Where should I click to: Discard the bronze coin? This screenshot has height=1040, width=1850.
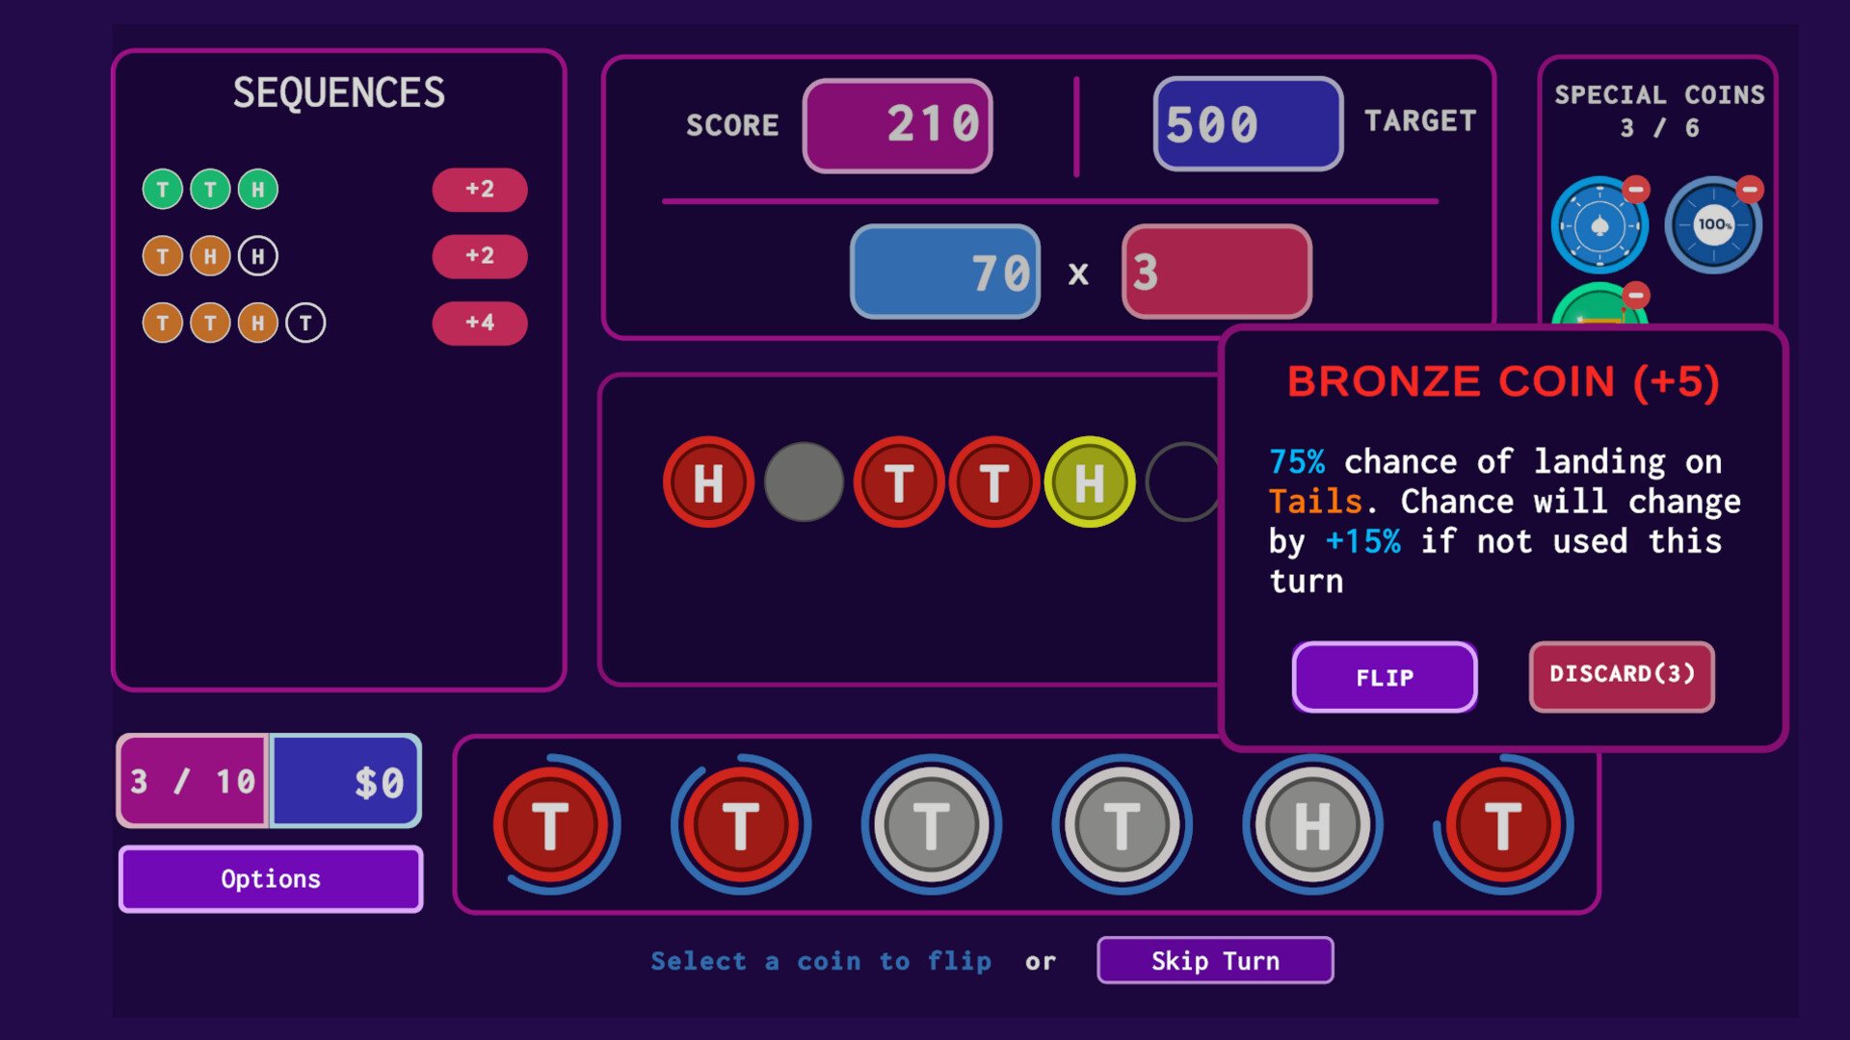[x=1622, y=676]
